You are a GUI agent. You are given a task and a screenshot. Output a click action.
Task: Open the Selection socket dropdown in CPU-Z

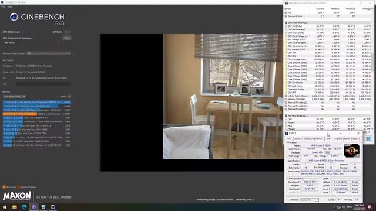click(310, 200)
